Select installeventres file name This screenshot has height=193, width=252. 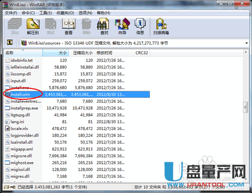point(26,101)
